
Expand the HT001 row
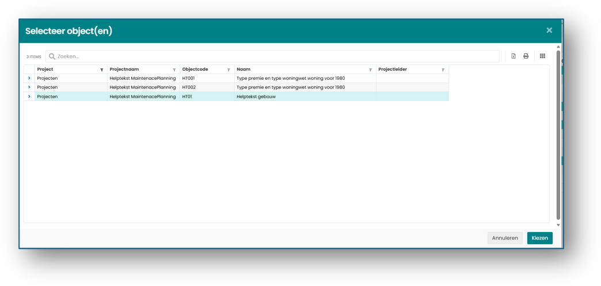point(29,78)
